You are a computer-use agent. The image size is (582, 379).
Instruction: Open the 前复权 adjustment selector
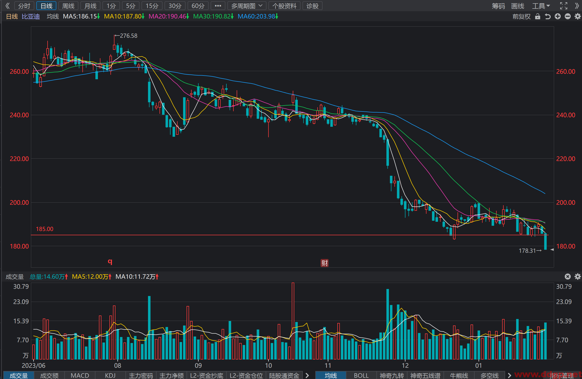pos(521,16)
